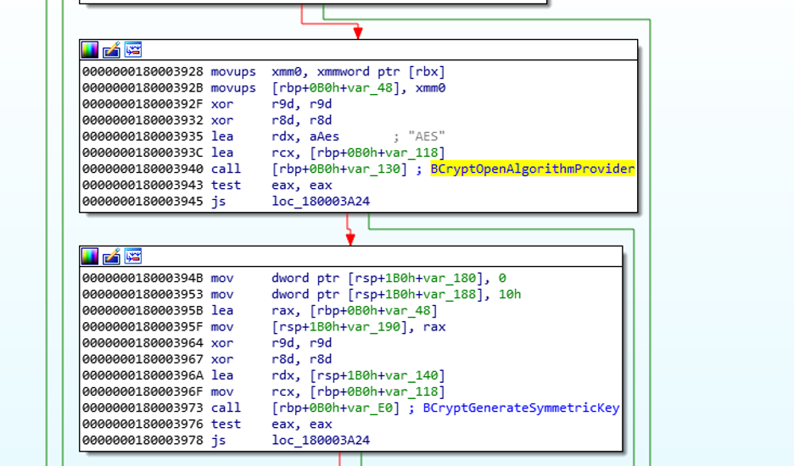794x466 pixels.
Task: Select address 0000000180003928 in the first block
Action: [143, 72]
